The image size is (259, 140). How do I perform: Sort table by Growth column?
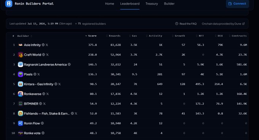click(x=178, y=36)
